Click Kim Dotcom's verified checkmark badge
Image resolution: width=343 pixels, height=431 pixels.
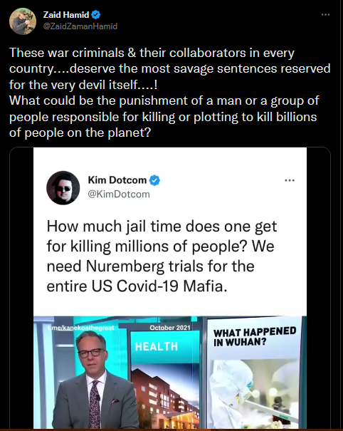(x=154, y=180)
